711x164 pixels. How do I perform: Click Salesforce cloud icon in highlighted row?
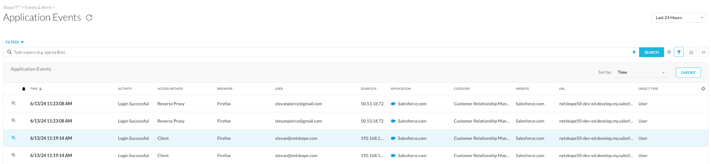point(393,138)
